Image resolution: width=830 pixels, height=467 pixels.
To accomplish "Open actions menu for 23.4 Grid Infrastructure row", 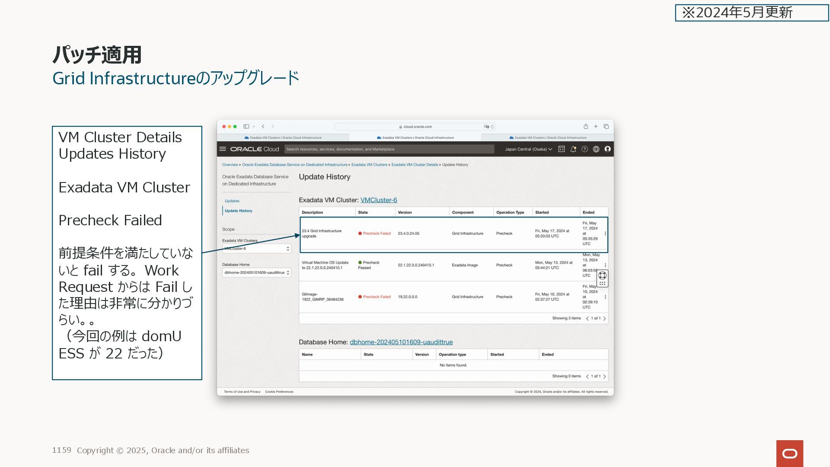I will pos(605,233).
